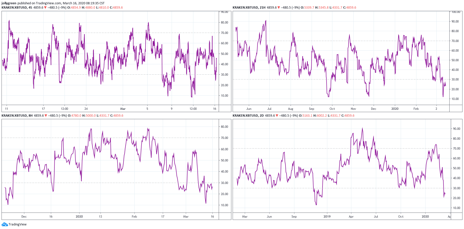Click the 2020 label on the 8H chart axis

pyautogui.click(x=79, y=217)
